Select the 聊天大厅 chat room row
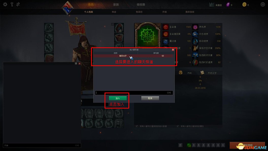Image resolution: width=268 pixels, height=151 pixels. 133,56
